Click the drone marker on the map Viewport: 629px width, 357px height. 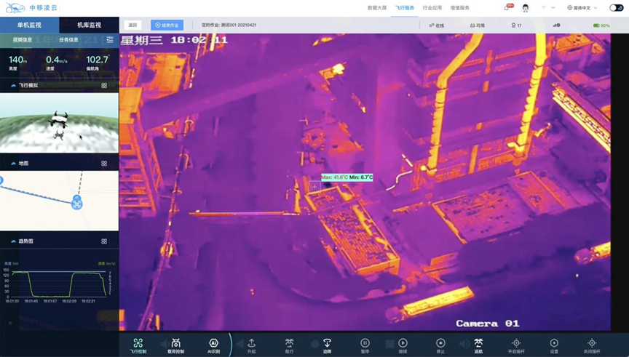click(x=76, y=204)
